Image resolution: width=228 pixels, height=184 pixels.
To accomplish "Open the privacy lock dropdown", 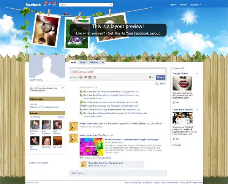I will coord(151,77).
